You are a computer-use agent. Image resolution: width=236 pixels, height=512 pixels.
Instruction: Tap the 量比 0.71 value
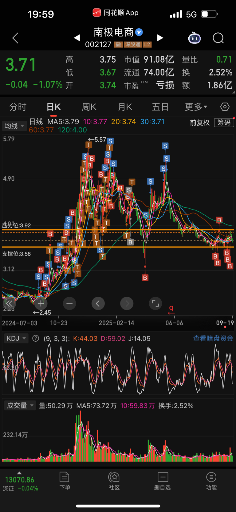(x=207, y=59)
